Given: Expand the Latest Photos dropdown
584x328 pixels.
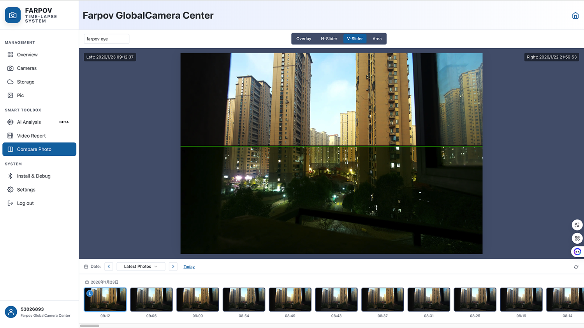Looking at the screenshot, I should click(x=141, y=267).
